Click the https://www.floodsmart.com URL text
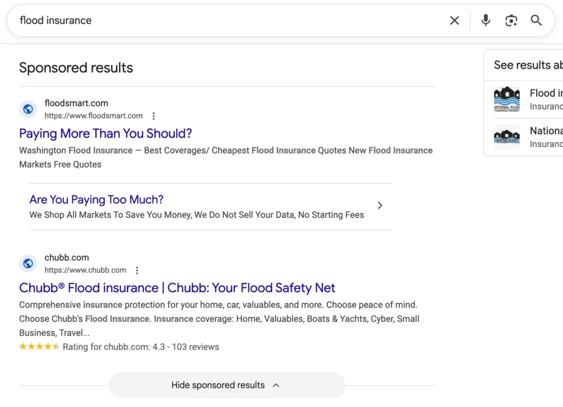The height and width of the screenshot is (407, 563). pos(93,116)
